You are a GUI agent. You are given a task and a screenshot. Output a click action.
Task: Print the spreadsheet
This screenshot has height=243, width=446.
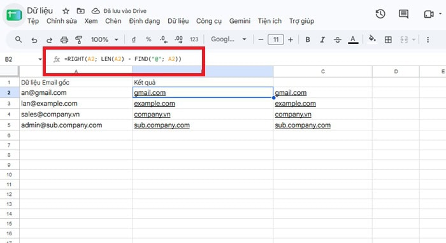64,39
